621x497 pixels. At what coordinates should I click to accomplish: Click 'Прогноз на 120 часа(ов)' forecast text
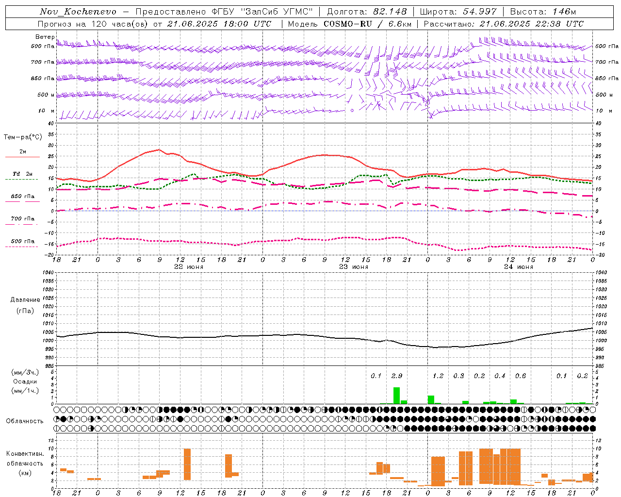click(93, 24)
